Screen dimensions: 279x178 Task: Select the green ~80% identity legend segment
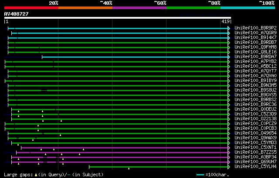click(x=194, y=8)
